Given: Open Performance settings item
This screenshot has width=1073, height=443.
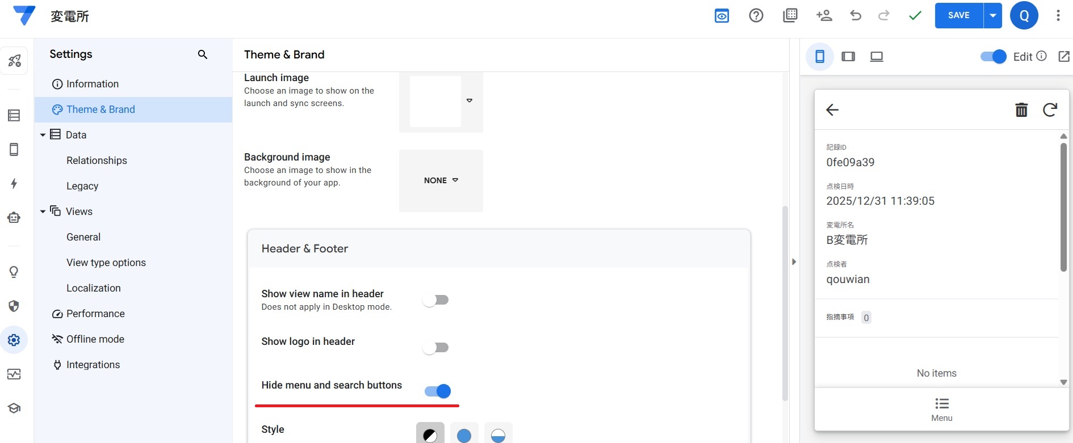Looking at the screenshot, I should 95,314.
